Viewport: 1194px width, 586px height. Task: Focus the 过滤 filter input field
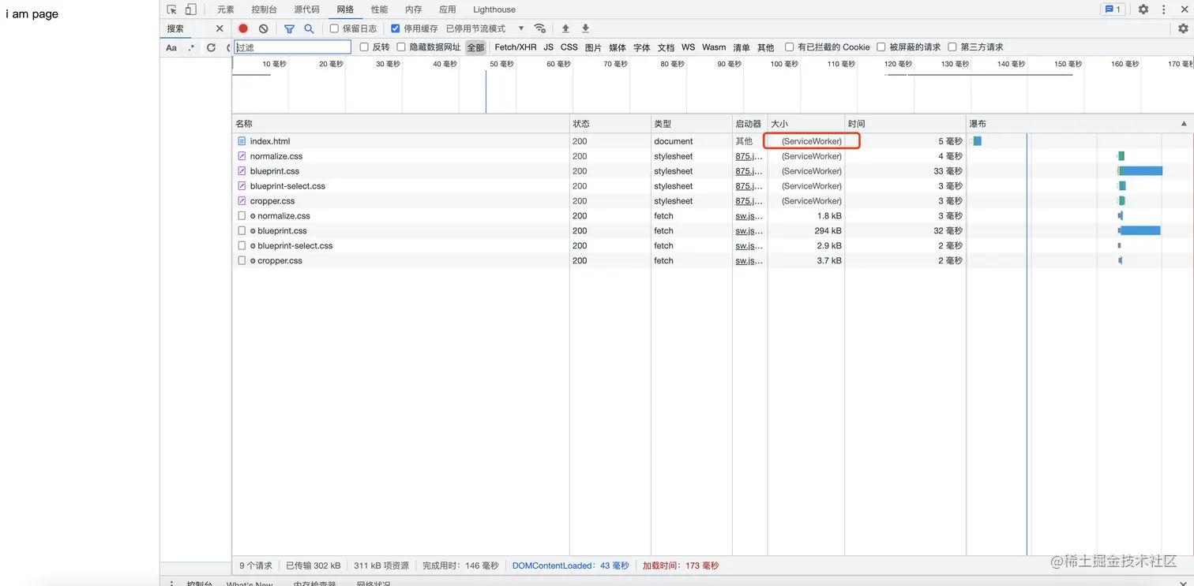(292, 47)
